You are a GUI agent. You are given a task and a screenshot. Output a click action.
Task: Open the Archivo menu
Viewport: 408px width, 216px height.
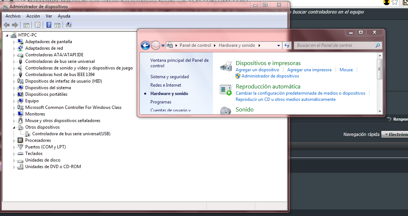click(x=13, y=16)
